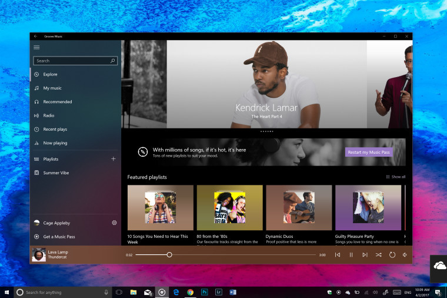Click the Radio icon in sidebar
This screenshot has width=447, height=298.
[36, 115]
